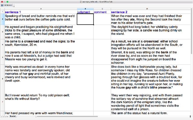Click cell starting 'Hetty was mourned as dead'
The width and height of the screenshot is (193, 120).
tap(41, 79)
